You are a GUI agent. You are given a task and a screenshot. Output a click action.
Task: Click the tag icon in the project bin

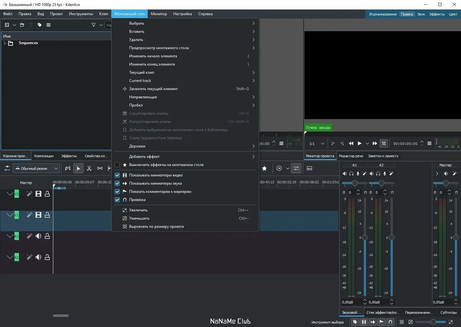point(40,25)
